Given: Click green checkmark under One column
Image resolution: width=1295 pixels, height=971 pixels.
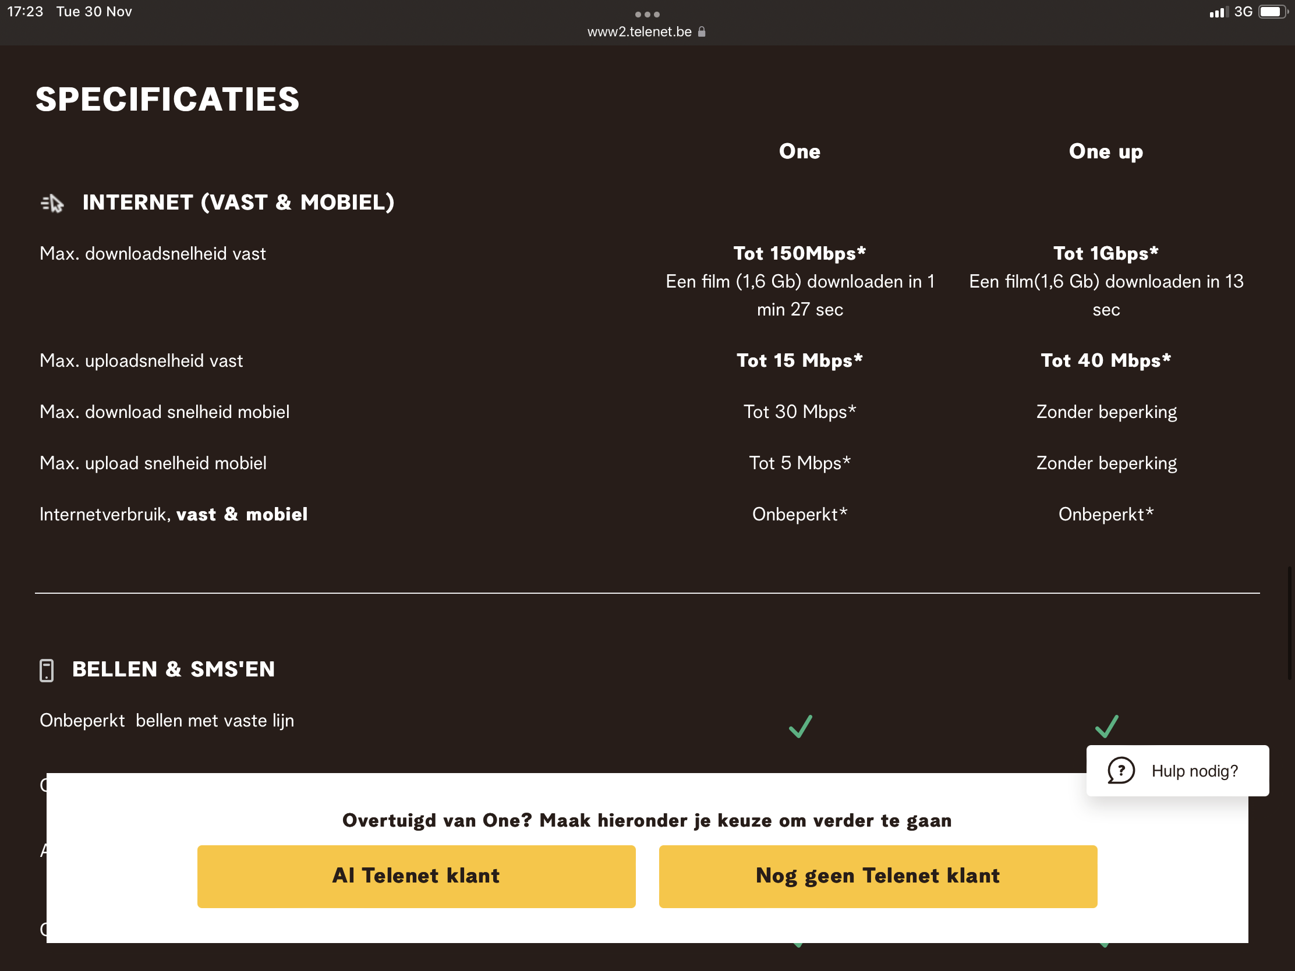Looking at the screenshot, I should coord(799,726).
